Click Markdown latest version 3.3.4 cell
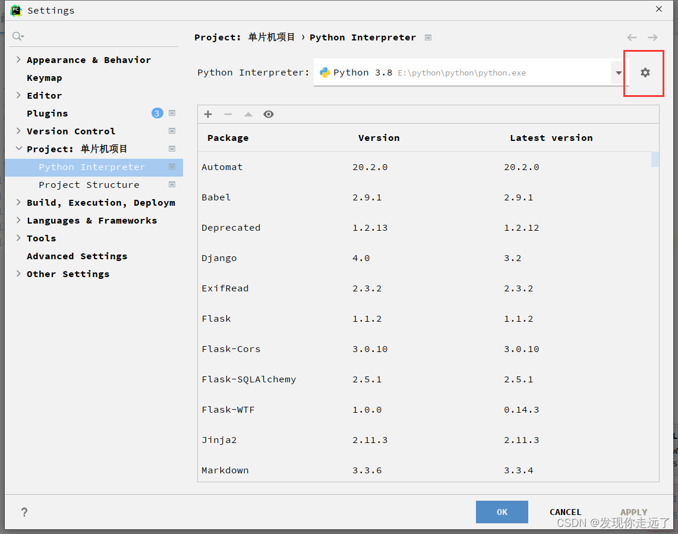This screenshot has height=534, width=678. point(518,470)
